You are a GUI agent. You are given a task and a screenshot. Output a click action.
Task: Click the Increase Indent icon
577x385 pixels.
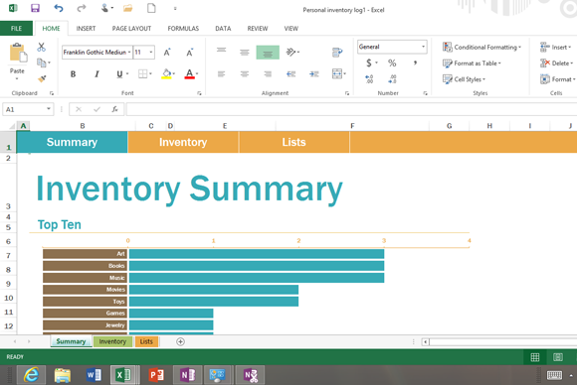(314, 74)
